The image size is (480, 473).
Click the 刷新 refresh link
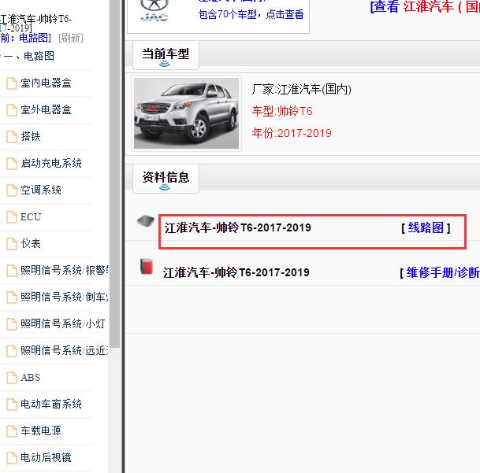[x=71, y=39]
